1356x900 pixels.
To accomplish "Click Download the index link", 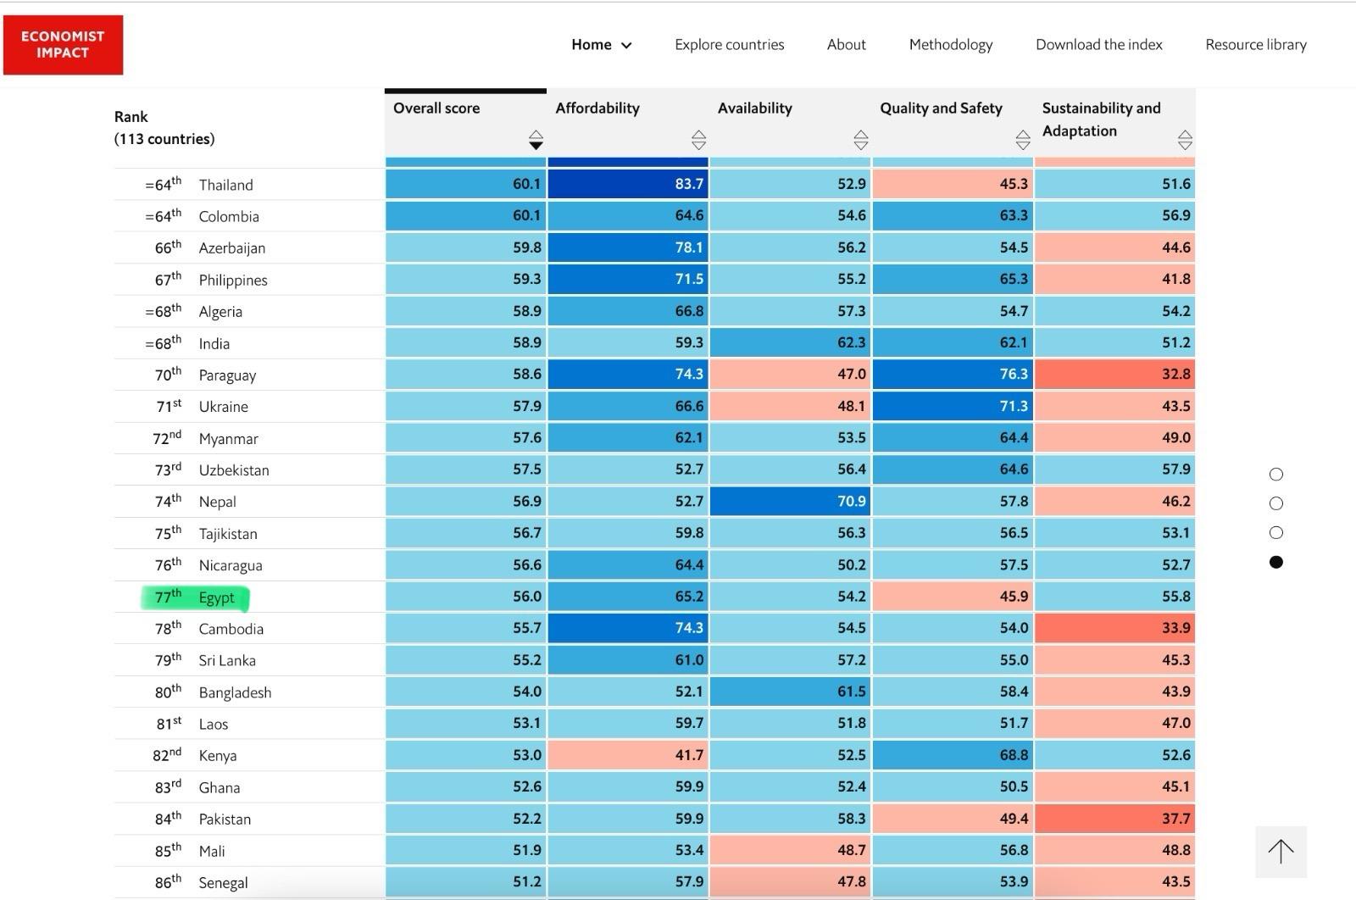I will [x=1098, y=45].
